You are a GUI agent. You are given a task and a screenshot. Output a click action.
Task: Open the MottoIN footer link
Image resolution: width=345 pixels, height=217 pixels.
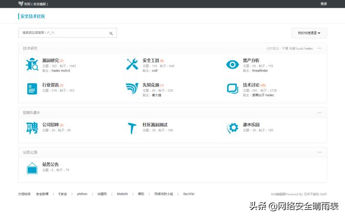click(x=122, y=194)
